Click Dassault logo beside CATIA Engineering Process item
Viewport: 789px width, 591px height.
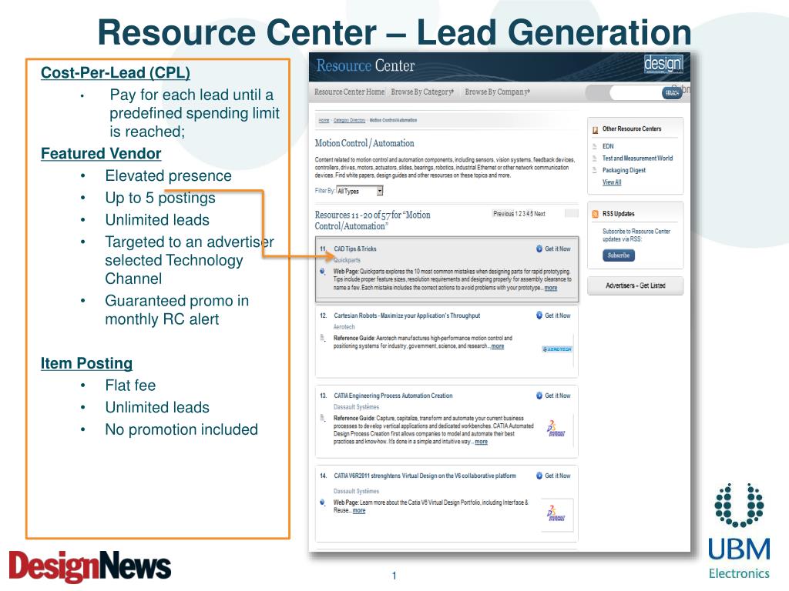[x=556, y=428]
